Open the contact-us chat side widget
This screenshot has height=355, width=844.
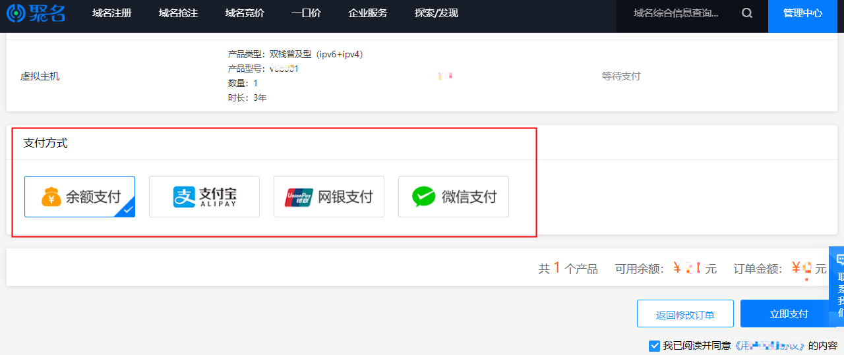coord(837,284)
